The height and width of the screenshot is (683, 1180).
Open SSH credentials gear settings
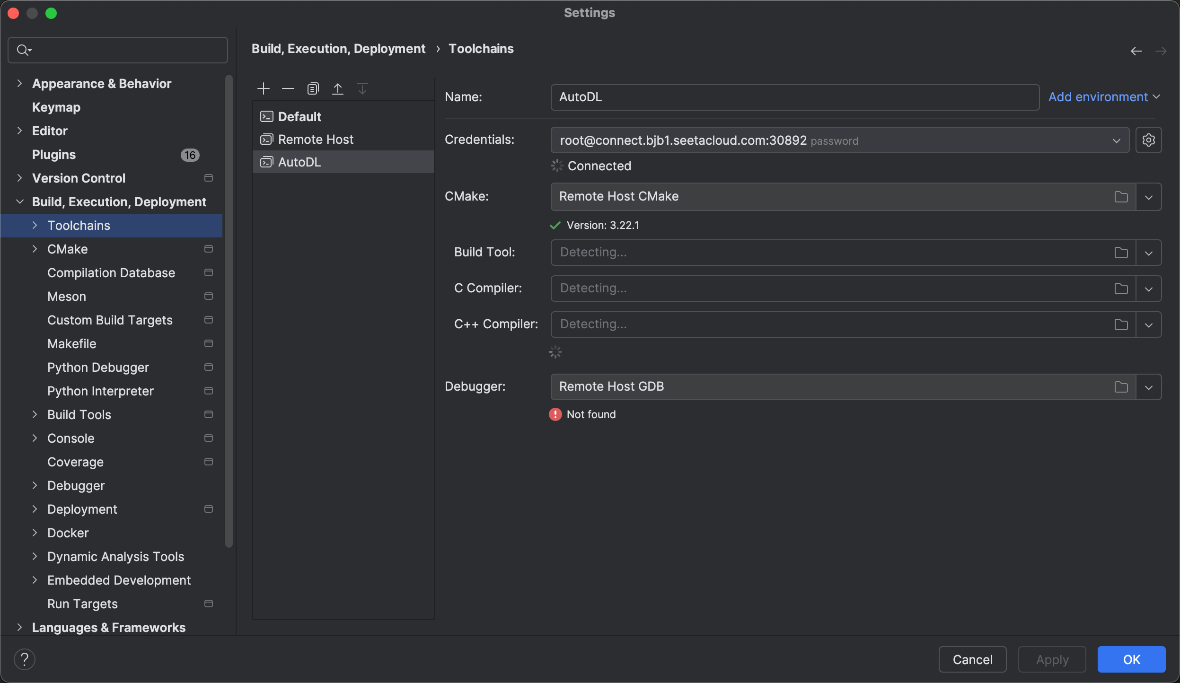pyautogui.click(x=1148, y=140)
